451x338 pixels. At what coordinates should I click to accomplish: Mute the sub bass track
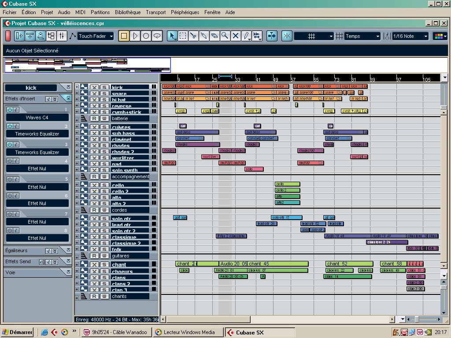94,133
